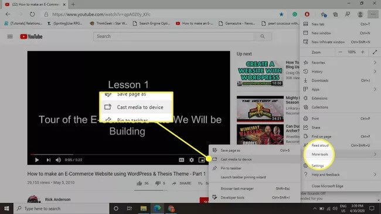Open the favorites list icon in the toolbar
381x214 pixels.
click(x=324, y=14)
